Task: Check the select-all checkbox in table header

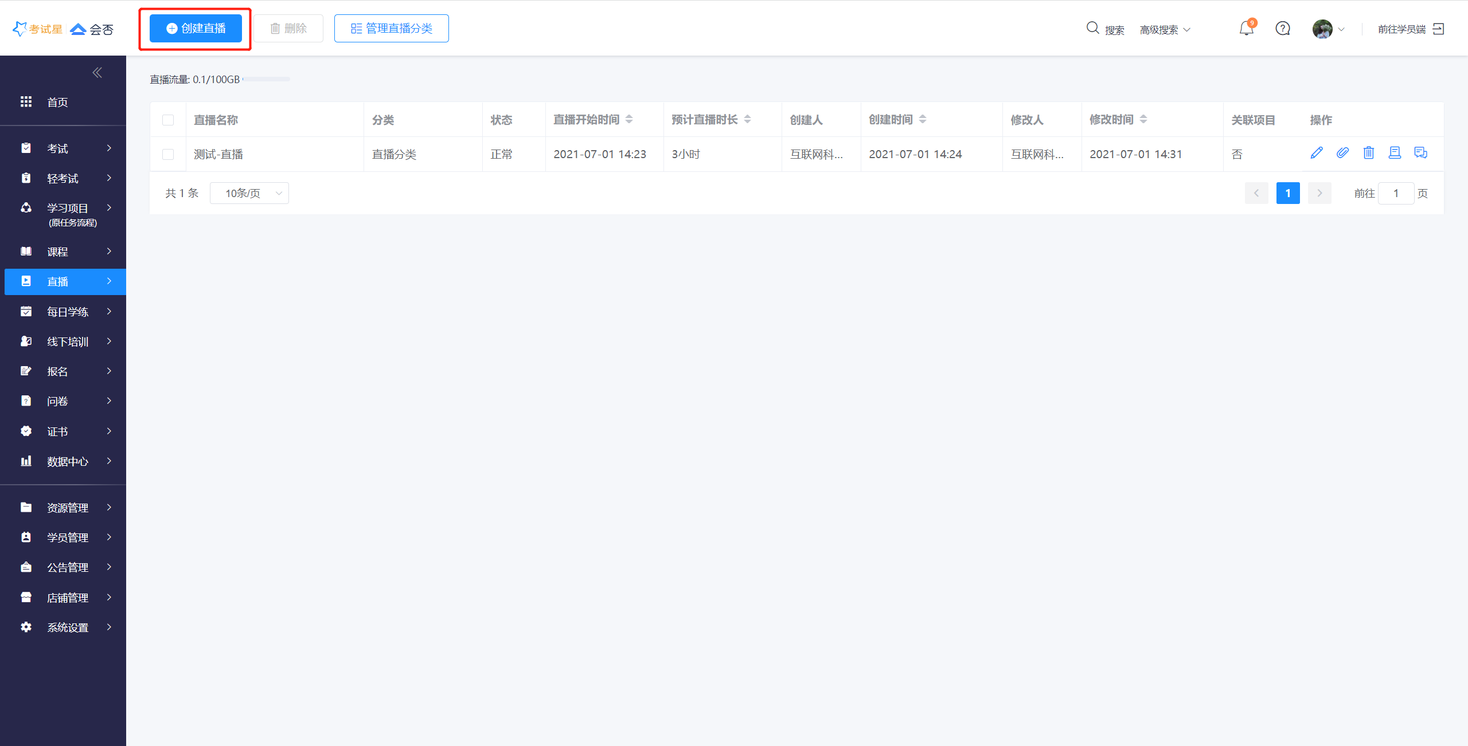Action: pos(168,120)
